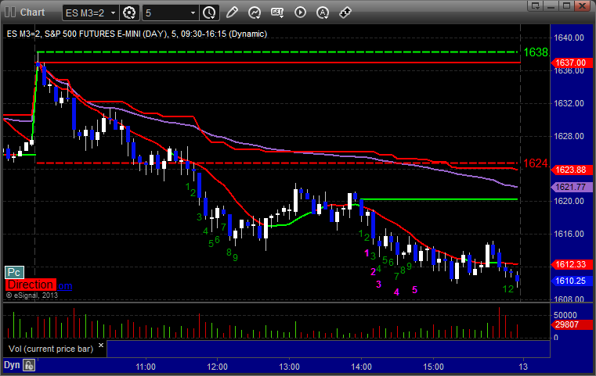The image size is (596, 376).
Task: Click the Pc button on chart
Action: tap(14, 272)
